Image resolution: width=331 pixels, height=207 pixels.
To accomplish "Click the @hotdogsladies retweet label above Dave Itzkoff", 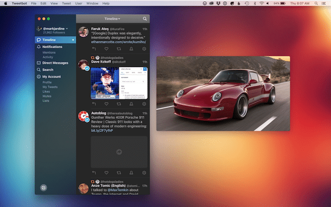I will 112,58.
